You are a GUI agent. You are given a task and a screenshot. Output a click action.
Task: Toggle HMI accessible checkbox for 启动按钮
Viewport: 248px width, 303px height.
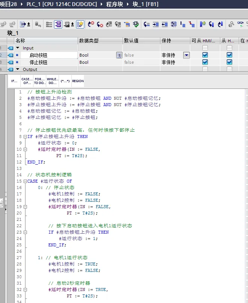click(205, 55)
